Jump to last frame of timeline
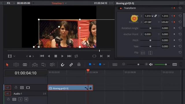 click(69, 56)
